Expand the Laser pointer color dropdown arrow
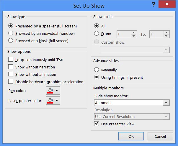The width and height of the screenshot is (178, 146). tap(57, 101)
